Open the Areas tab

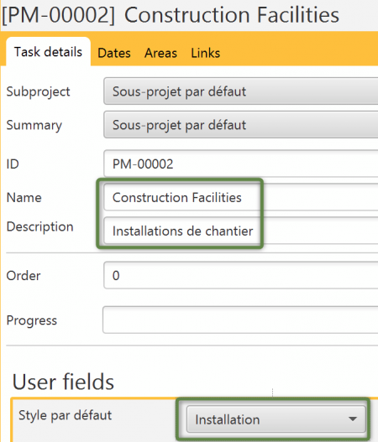[160, 53]
